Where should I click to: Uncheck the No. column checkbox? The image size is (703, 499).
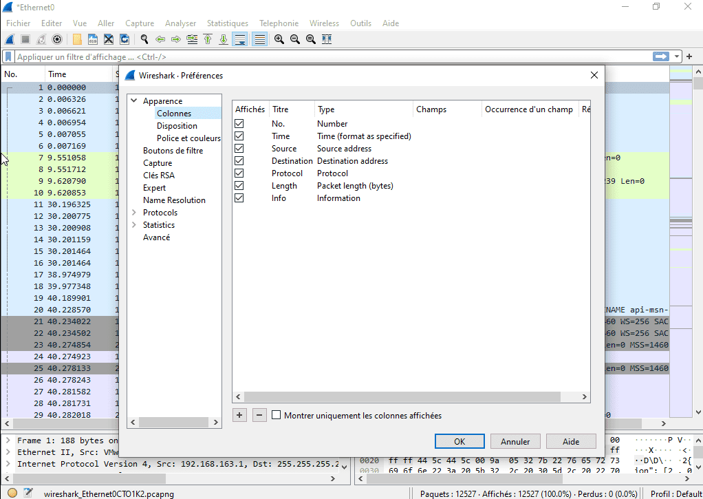(x=239, y=124)
